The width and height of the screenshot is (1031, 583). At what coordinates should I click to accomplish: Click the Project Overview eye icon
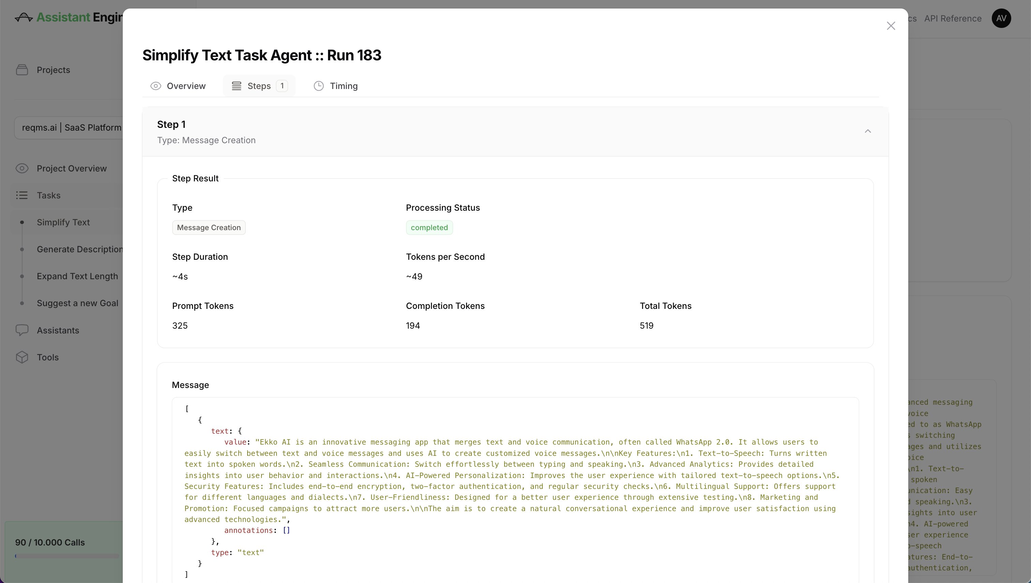coord(22,168)
